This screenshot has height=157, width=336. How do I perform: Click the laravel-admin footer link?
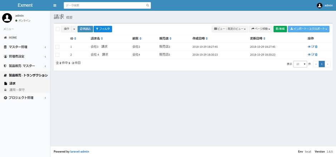[80, 151]
